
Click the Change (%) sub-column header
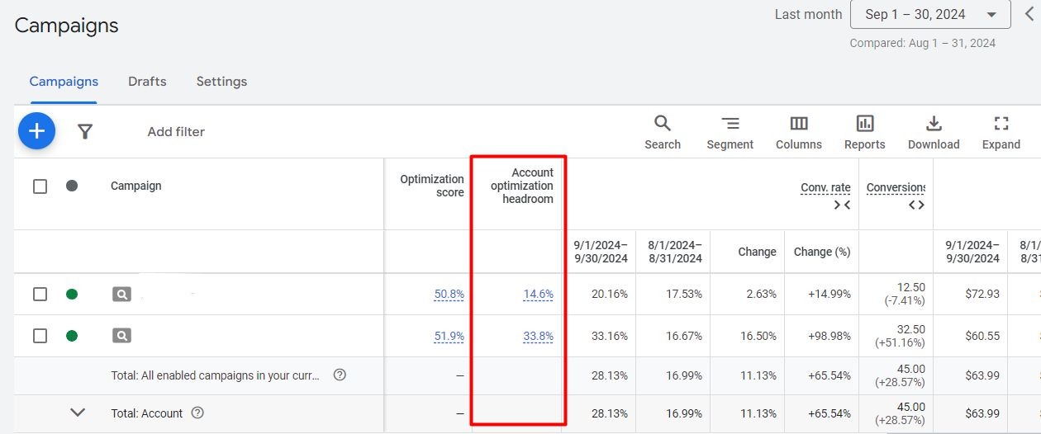822,252
